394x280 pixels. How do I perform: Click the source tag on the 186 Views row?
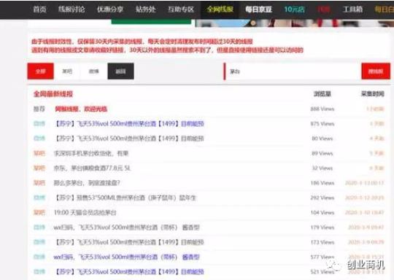click(x=39, y=183)
